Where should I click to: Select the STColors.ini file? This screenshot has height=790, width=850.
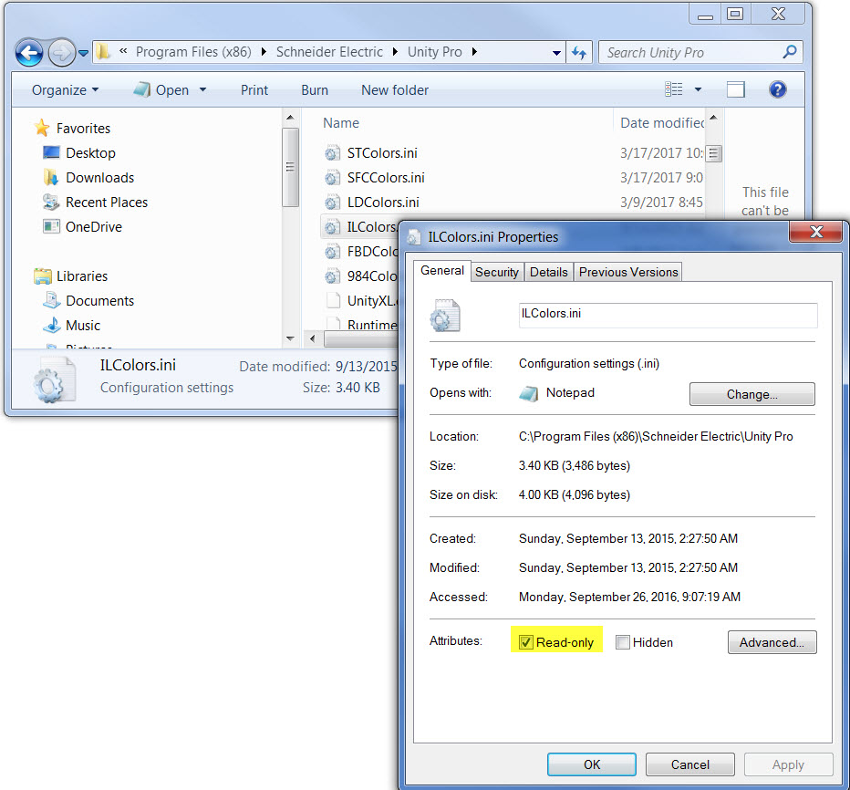pos(382,153)
